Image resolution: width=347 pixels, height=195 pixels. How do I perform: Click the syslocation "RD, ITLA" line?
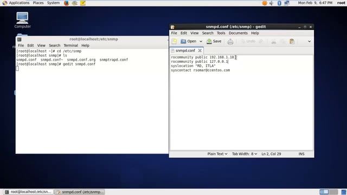click(193, 66)
